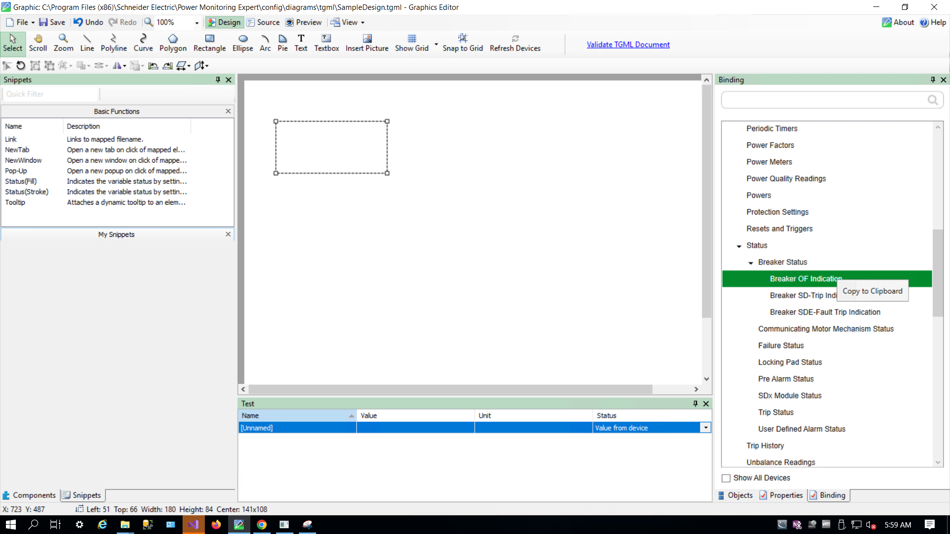This screenshot has width=950, height=534.
Task: Click Copy to Clipboard
Action: [872, 291]
